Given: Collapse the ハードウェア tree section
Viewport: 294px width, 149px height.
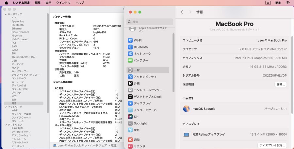Looking at the screenshot, I should coord(6,14).
